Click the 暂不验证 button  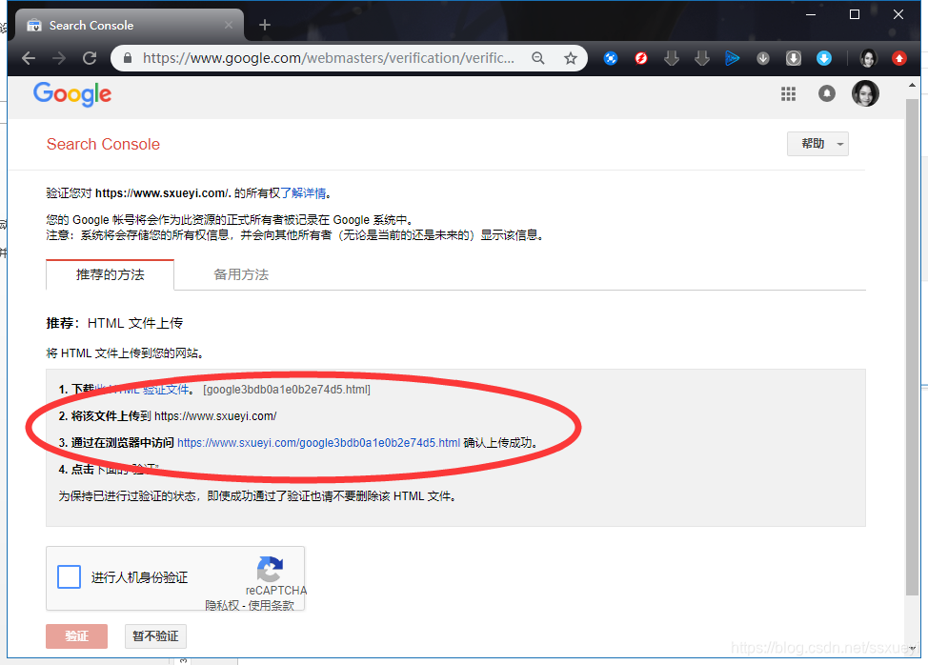click(x=155, y=636)
